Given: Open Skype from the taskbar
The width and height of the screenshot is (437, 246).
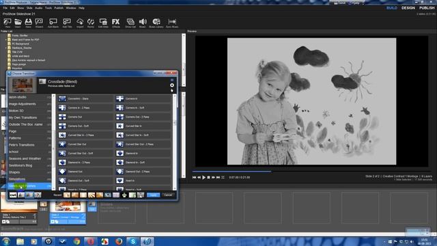Looking at the screenshot, I should (133, 241).
